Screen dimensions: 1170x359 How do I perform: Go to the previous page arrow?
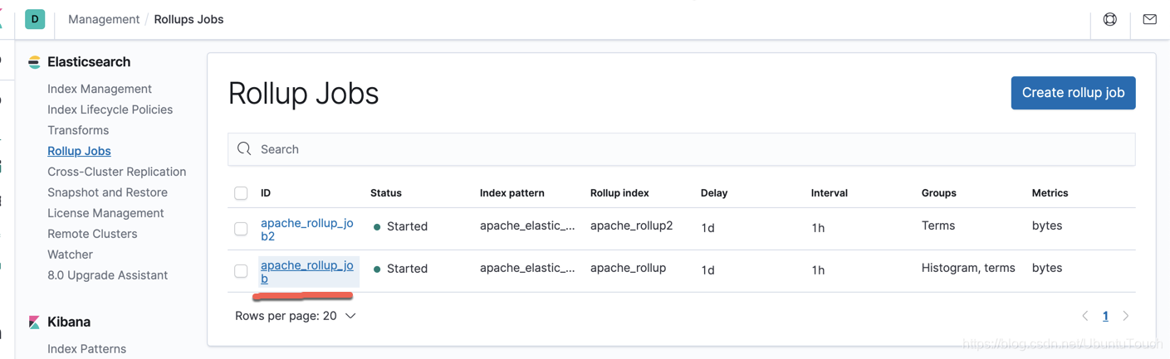point(1085,316)
